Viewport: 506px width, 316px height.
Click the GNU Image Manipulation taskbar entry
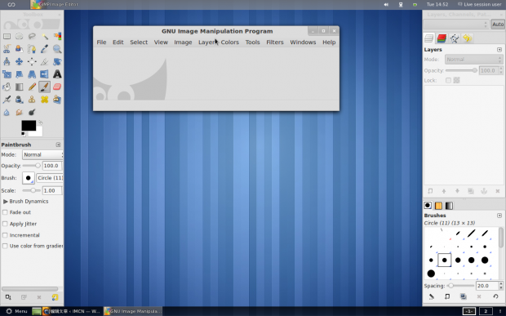133,311
